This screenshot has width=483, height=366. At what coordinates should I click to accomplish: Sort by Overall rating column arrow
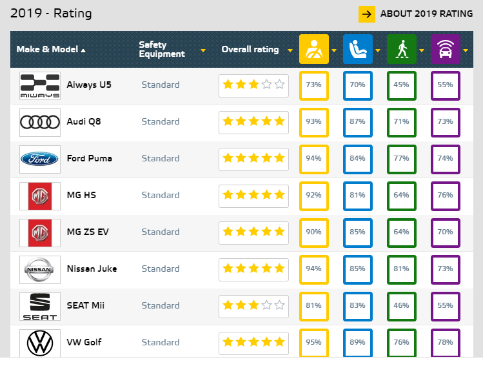[290, 50]
